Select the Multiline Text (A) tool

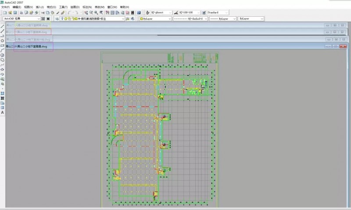click(3, 113)
